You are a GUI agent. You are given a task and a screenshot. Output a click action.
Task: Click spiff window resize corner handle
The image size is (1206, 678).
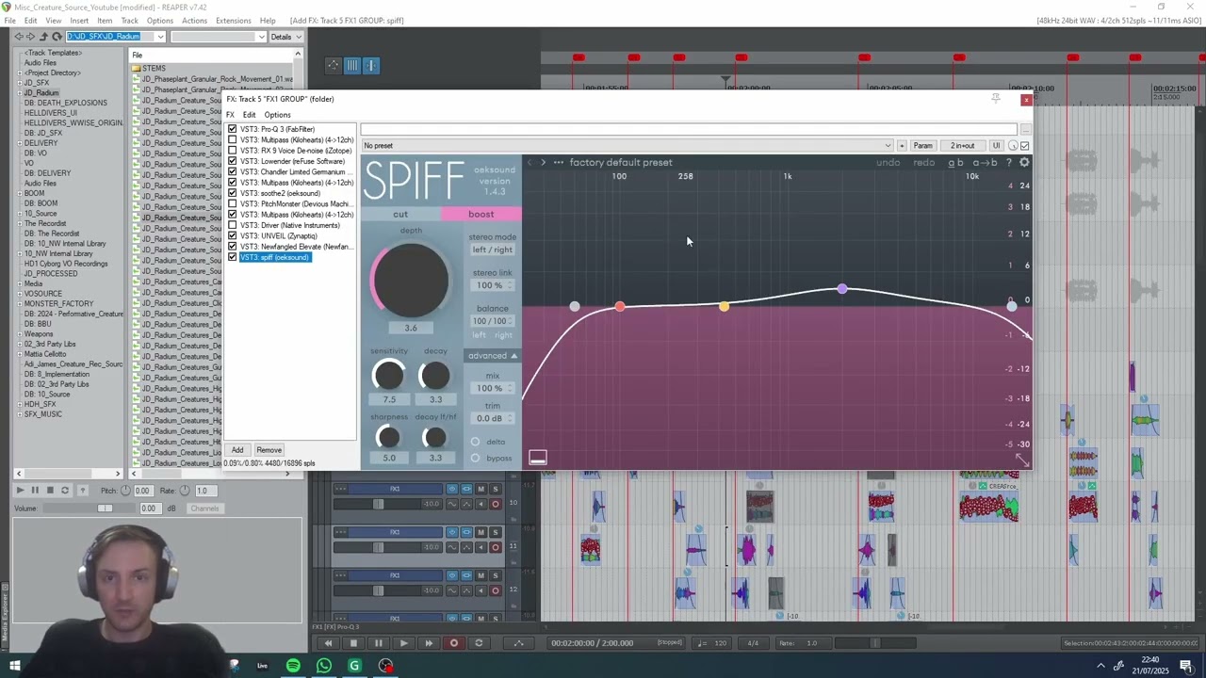pyautogui.click(x=1022, y=460)
